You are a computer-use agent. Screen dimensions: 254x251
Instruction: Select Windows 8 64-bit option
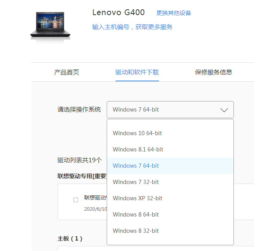coord(170,215)
